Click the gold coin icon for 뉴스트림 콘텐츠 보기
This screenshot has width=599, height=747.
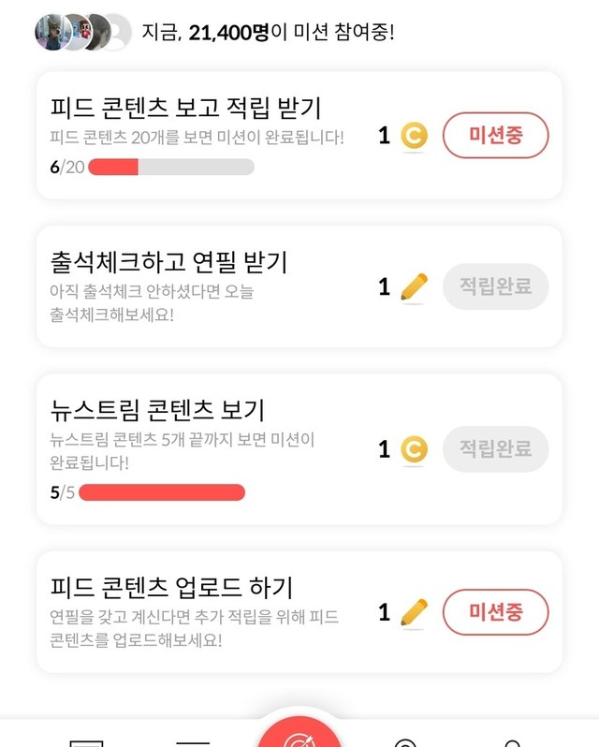pyautogui.click(x=414, y=450)
